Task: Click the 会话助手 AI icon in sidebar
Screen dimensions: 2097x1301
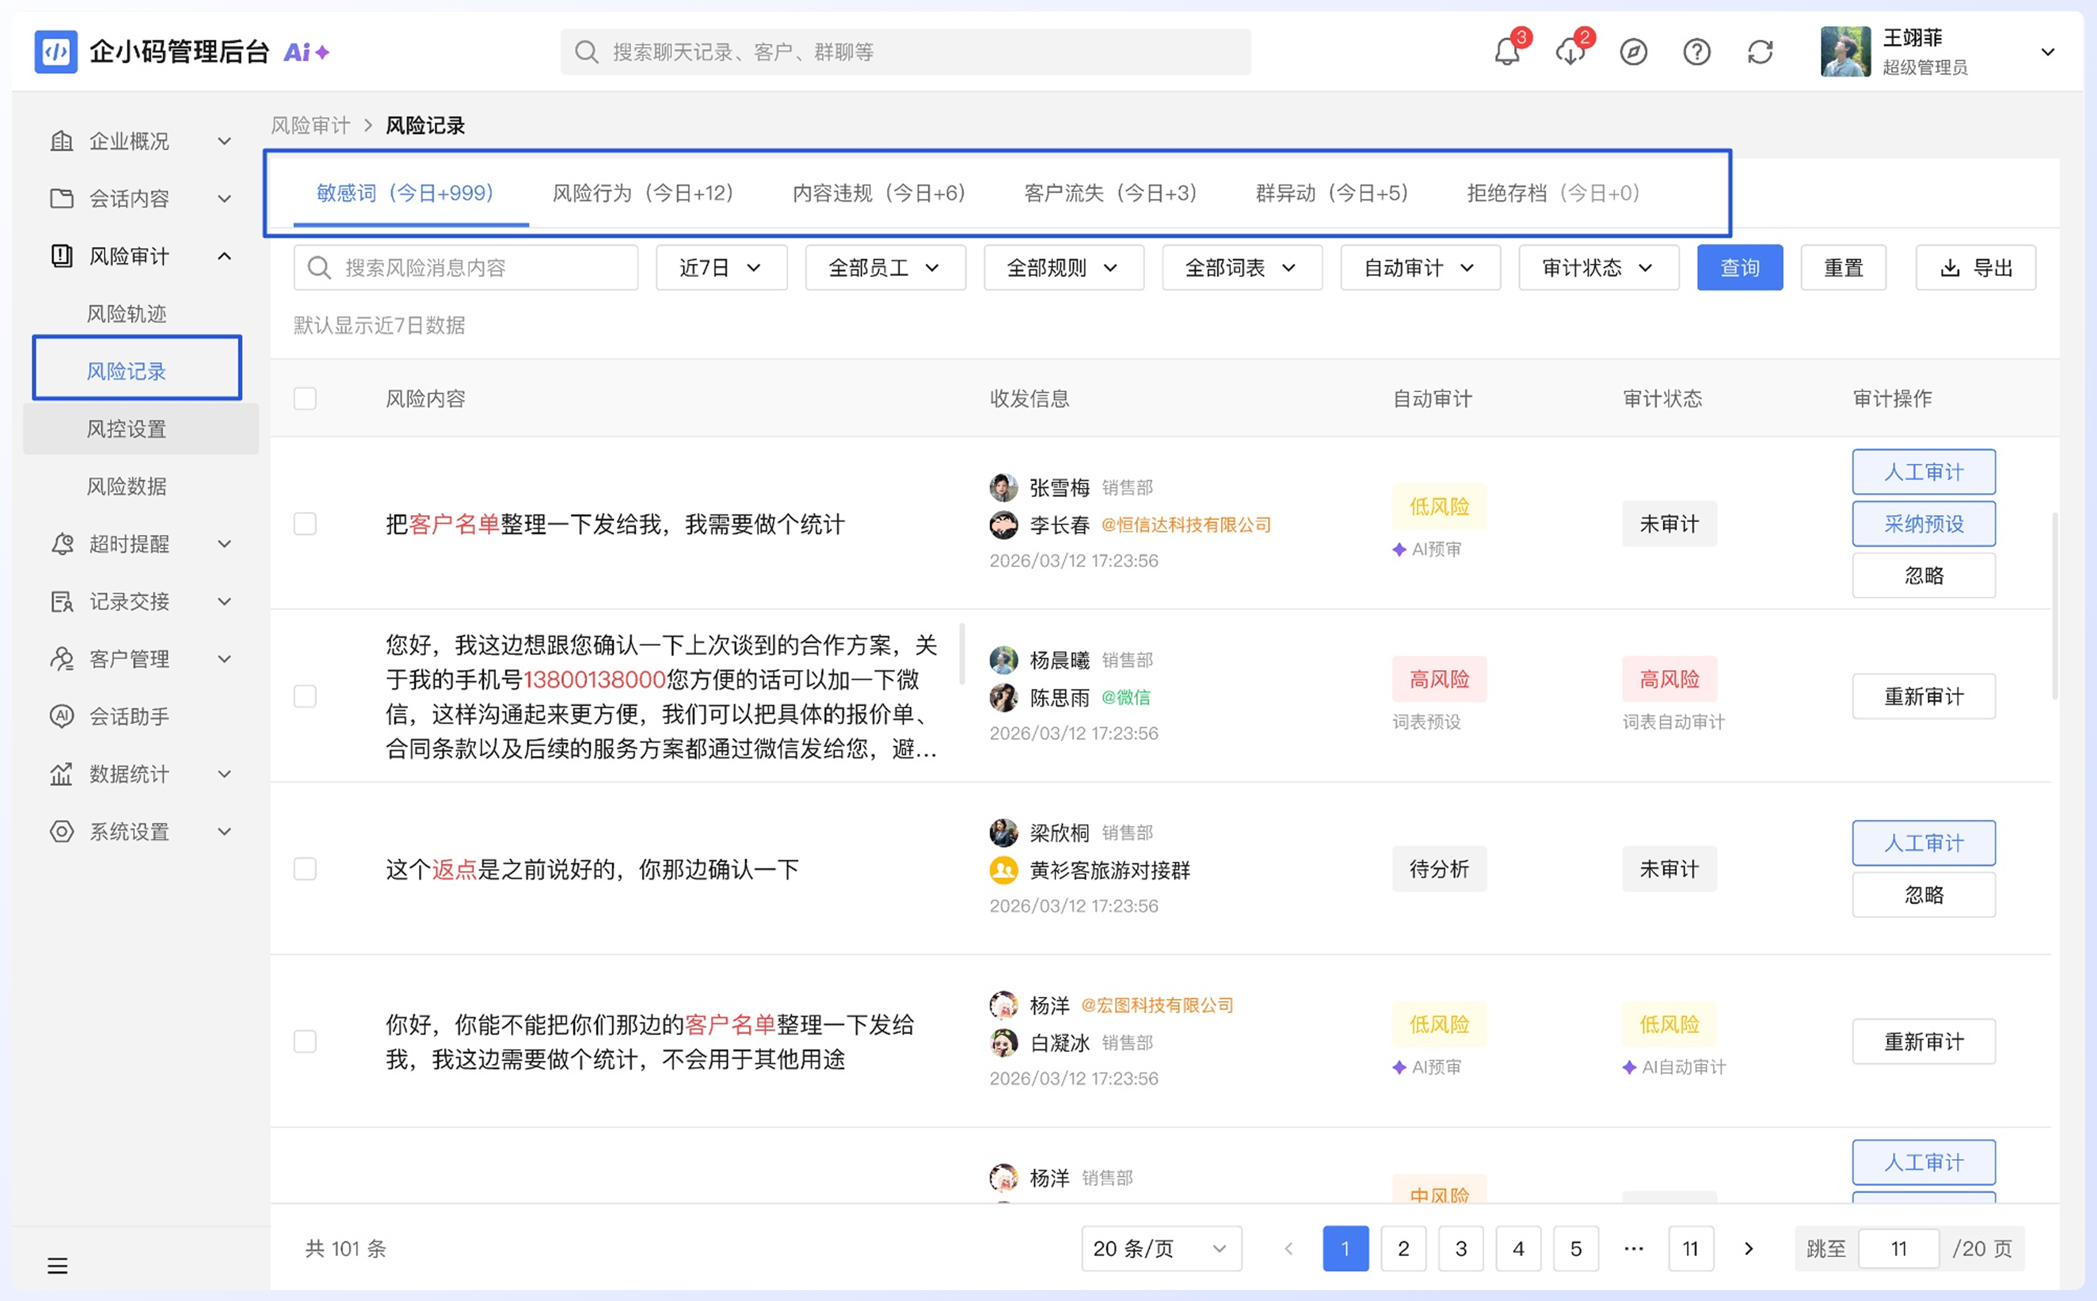Action: pos(62,716)
